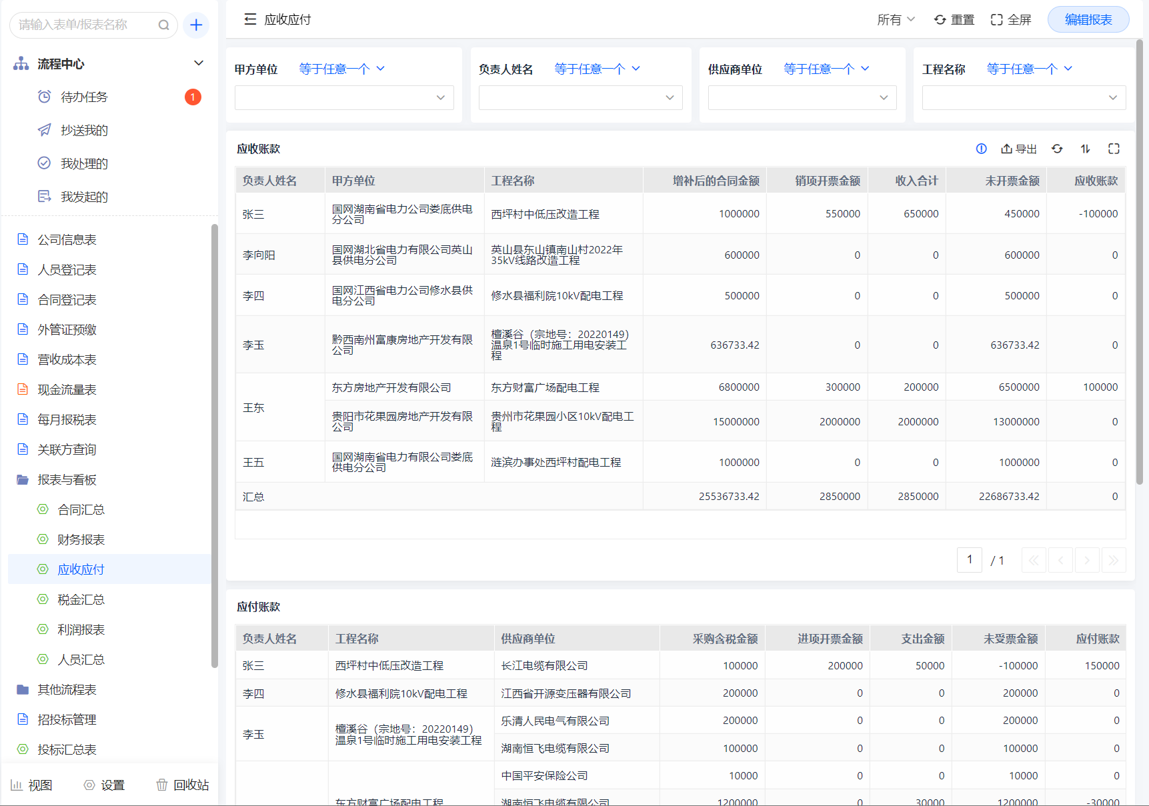Open the 利润报表 report

pos(81,629)
